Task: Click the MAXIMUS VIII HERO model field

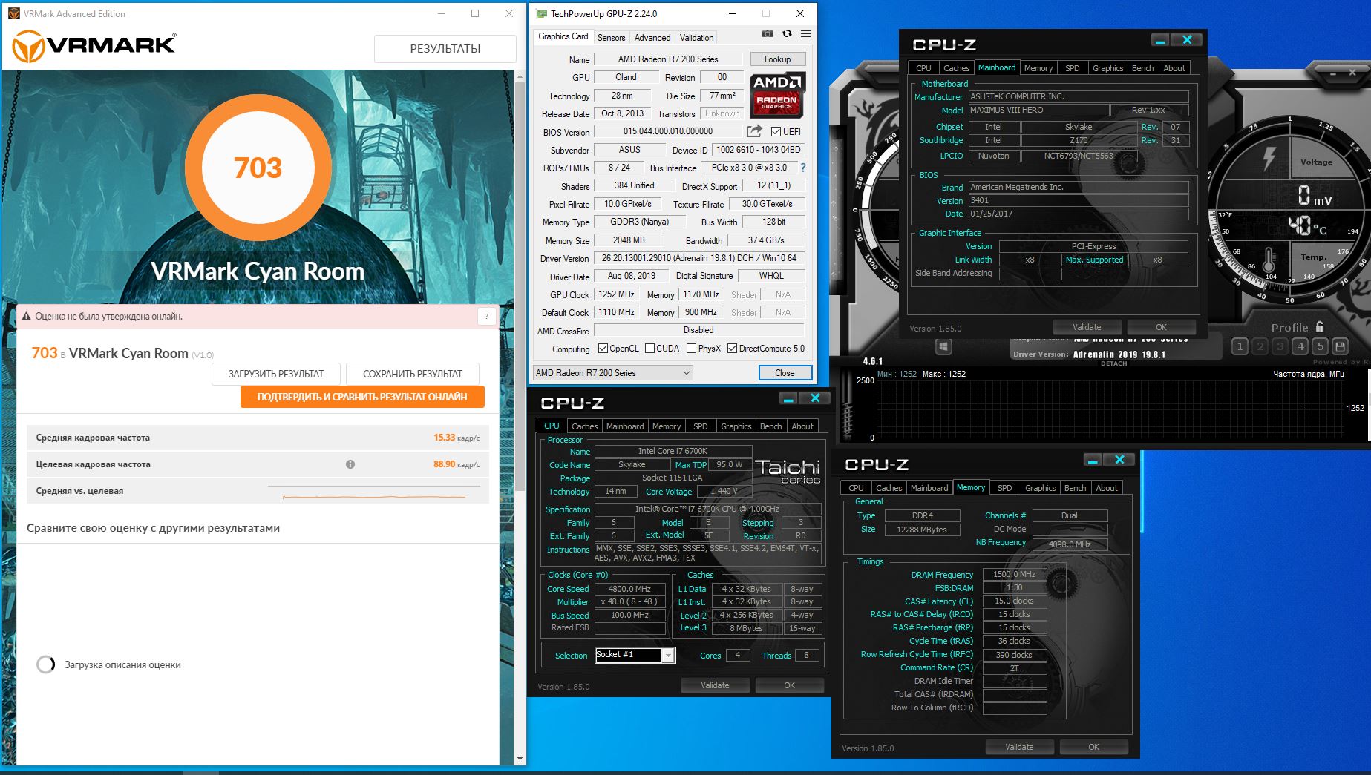Action: [x=1038, y=110]
